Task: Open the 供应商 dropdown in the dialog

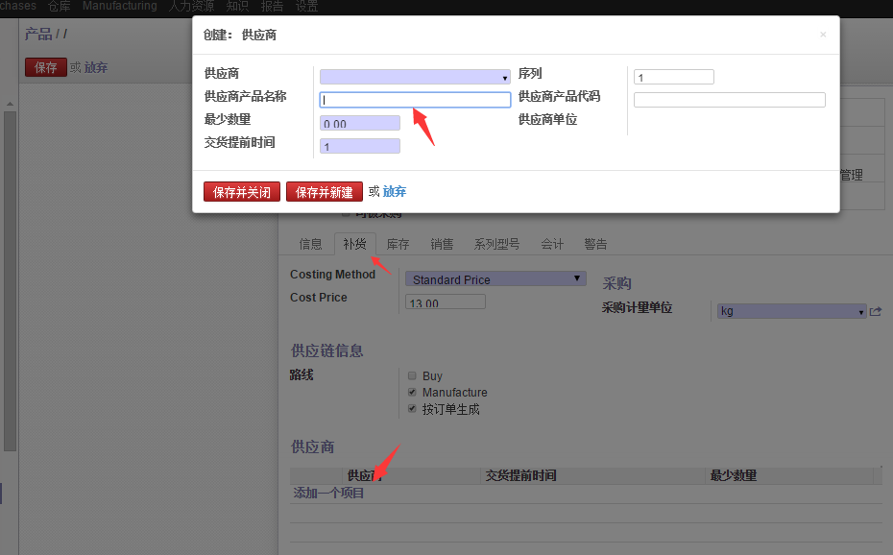Action: pos(415,77)
